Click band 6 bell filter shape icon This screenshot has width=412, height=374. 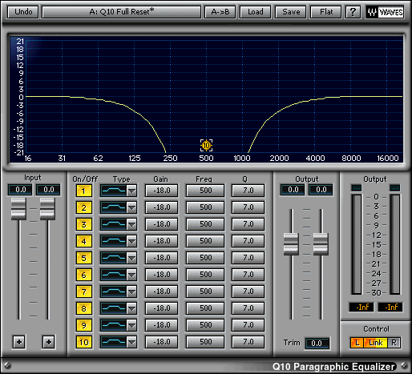point(114,275)
